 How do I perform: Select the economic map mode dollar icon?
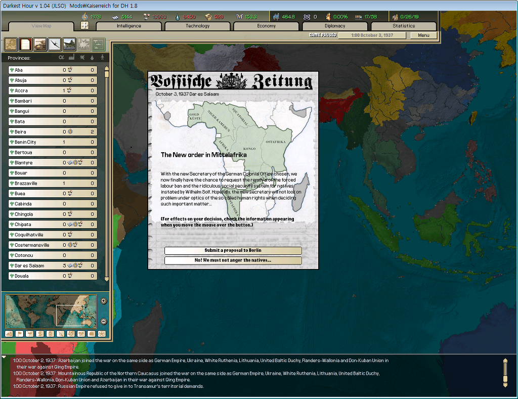pyautogui.click(x=40, y=334)
